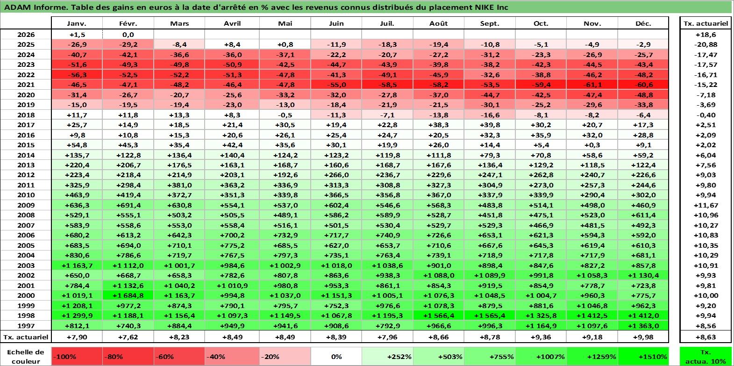Click the -0,5 cell in May 2018
Viewport: 734px width, 366px height.
285,115
